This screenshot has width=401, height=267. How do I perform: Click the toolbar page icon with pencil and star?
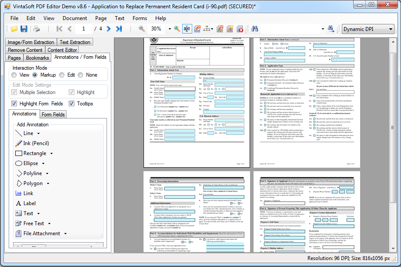click(230, 29)
